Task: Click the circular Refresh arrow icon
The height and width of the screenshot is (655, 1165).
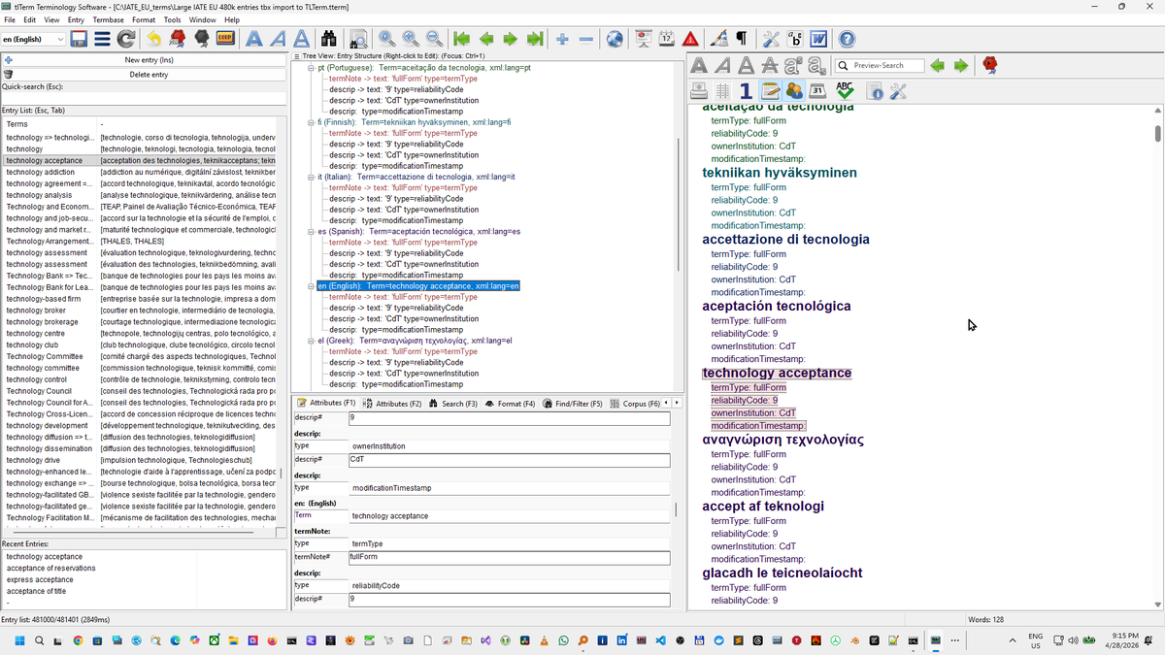Action: (x=126, y=39)
